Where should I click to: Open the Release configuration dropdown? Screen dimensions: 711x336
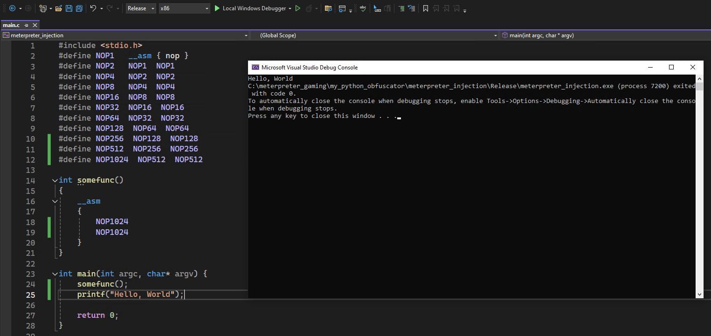pyautogui.click(x=141, y=8)
